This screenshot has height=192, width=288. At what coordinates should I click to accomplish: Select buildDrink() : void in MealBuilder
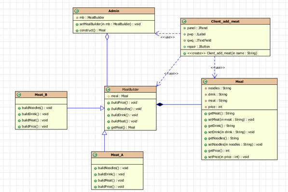[124, 115]
